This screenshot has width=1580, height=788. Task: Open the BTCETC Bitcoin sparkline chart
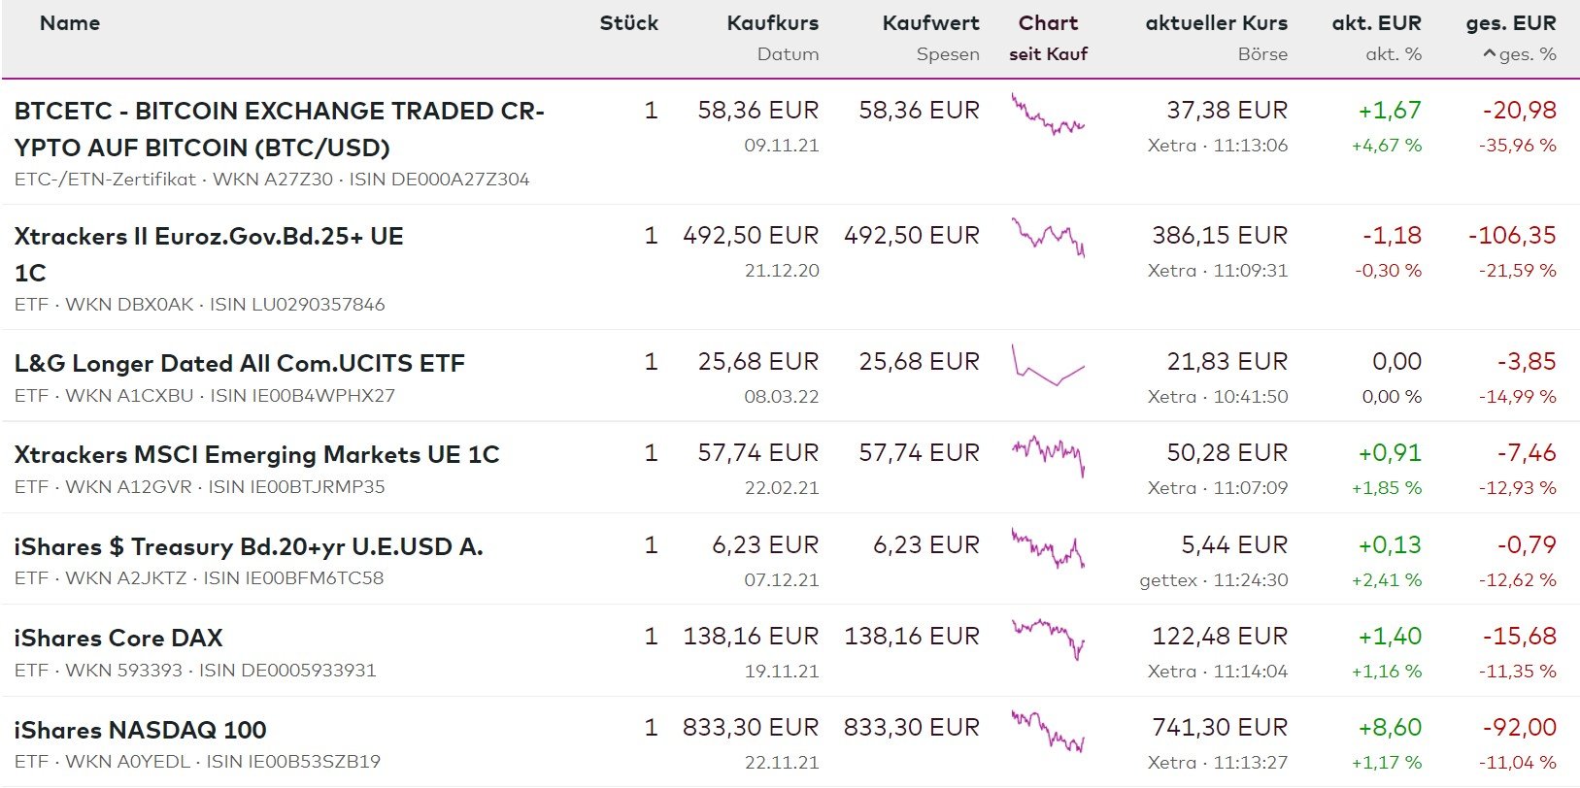[1048, 115]
